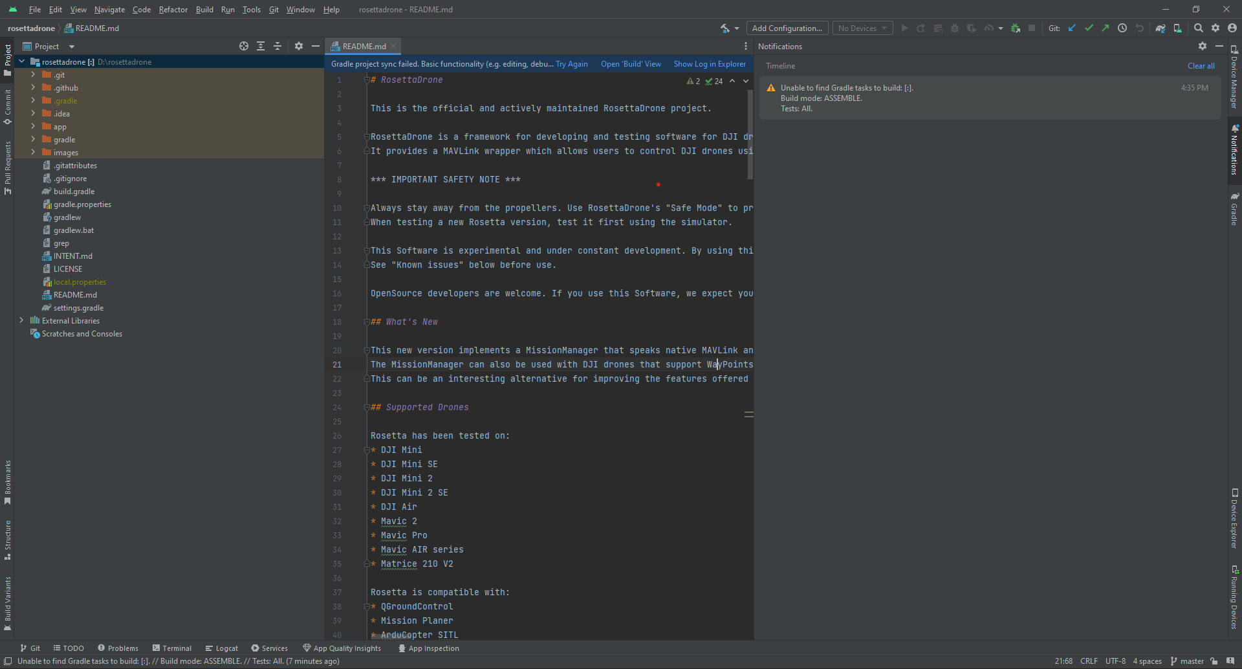Commit changes using the green check icon

(x=1090, y=28)
